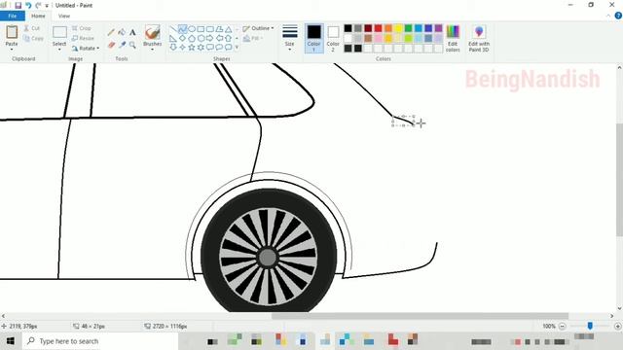The height and width of the screenshot is (350, 623).
Task: Open the shape Outline dropdown
Action: coord(258,28)
